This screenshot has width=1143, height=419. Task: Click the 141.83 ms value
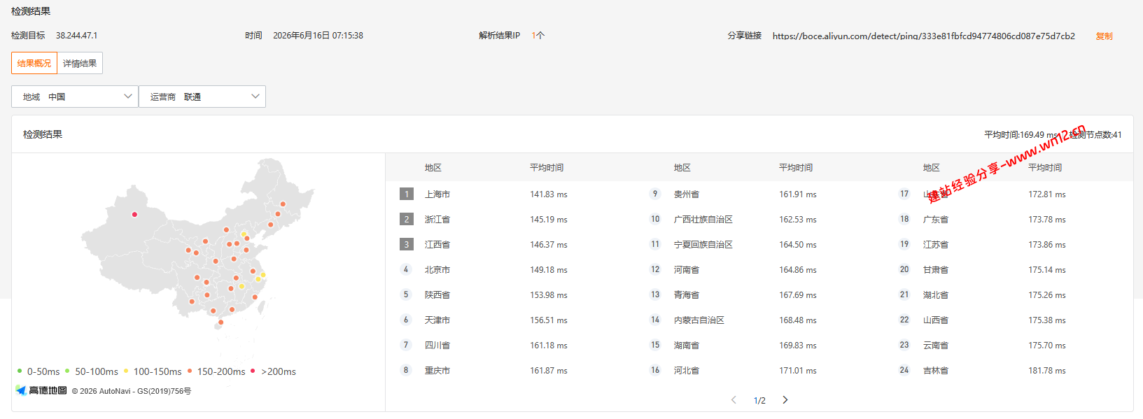pyautogui.click(x=549, y=194)
